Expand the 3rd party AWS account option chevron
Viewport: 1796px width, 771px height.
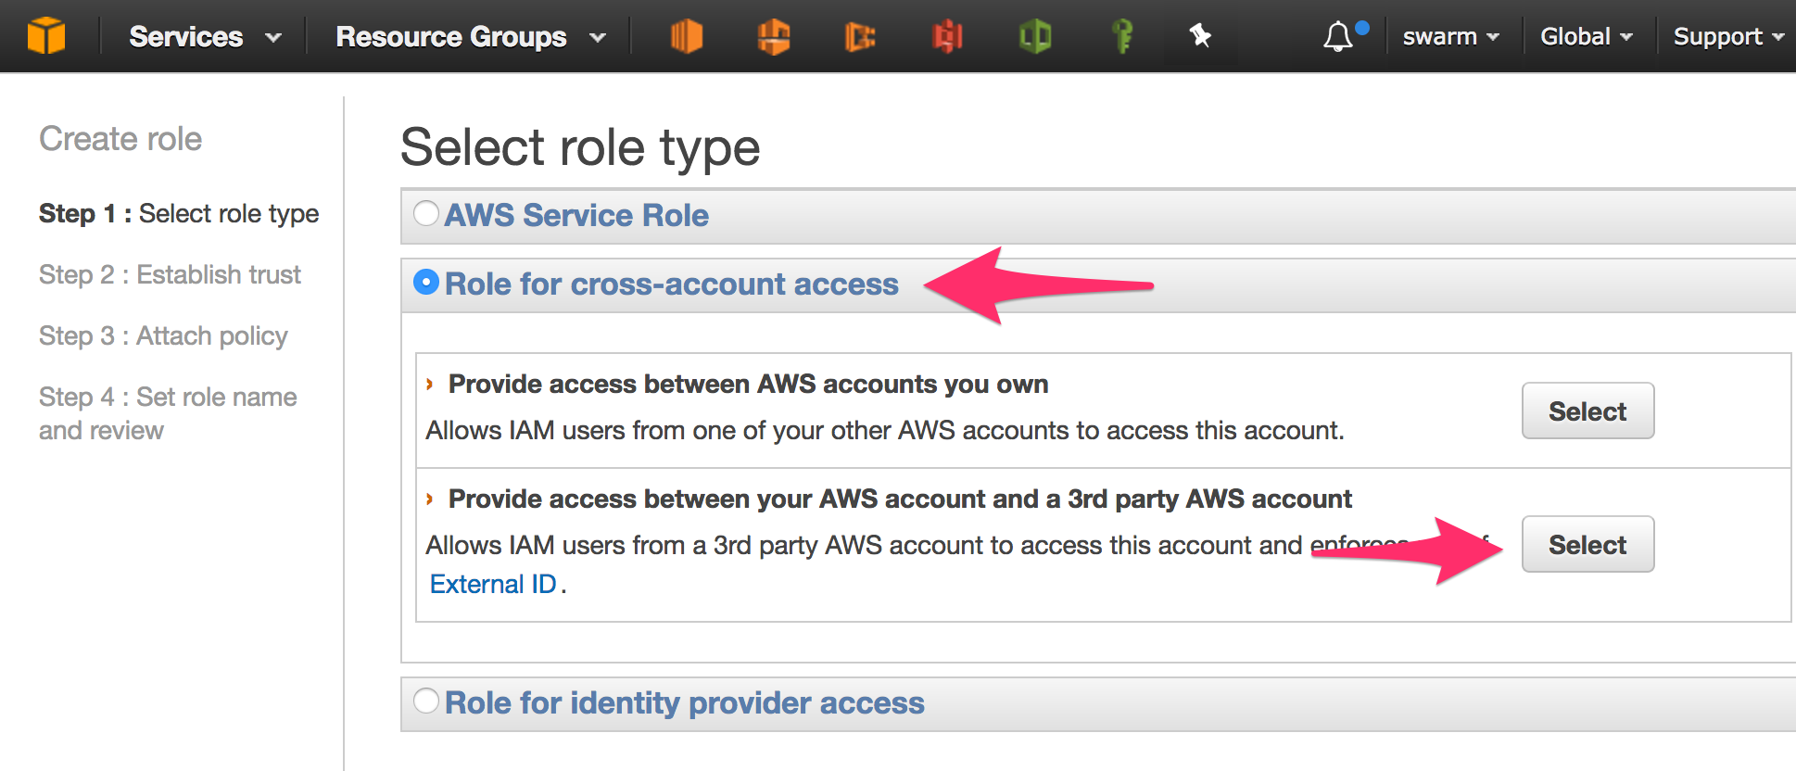[430, 499]
